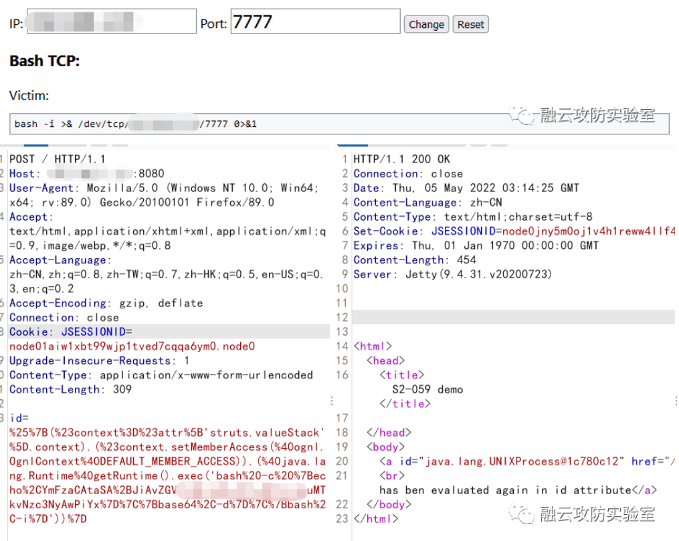Click the opening <html> tag in response
This screenshot has width=679, height=541.
point(373,346)
